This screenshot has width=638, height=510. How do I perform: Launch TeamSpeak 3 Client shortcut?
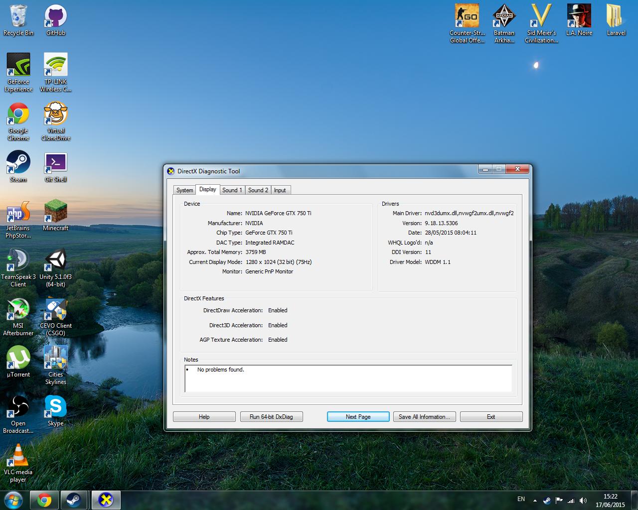[x=18, y=268]
